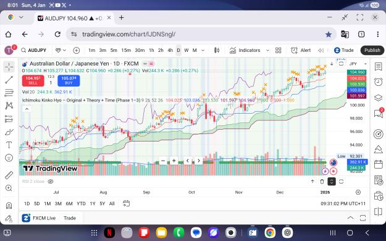Click the red SELL 104.95 button
The height and width of the screenshot is (241, 386).
[33, 80]
